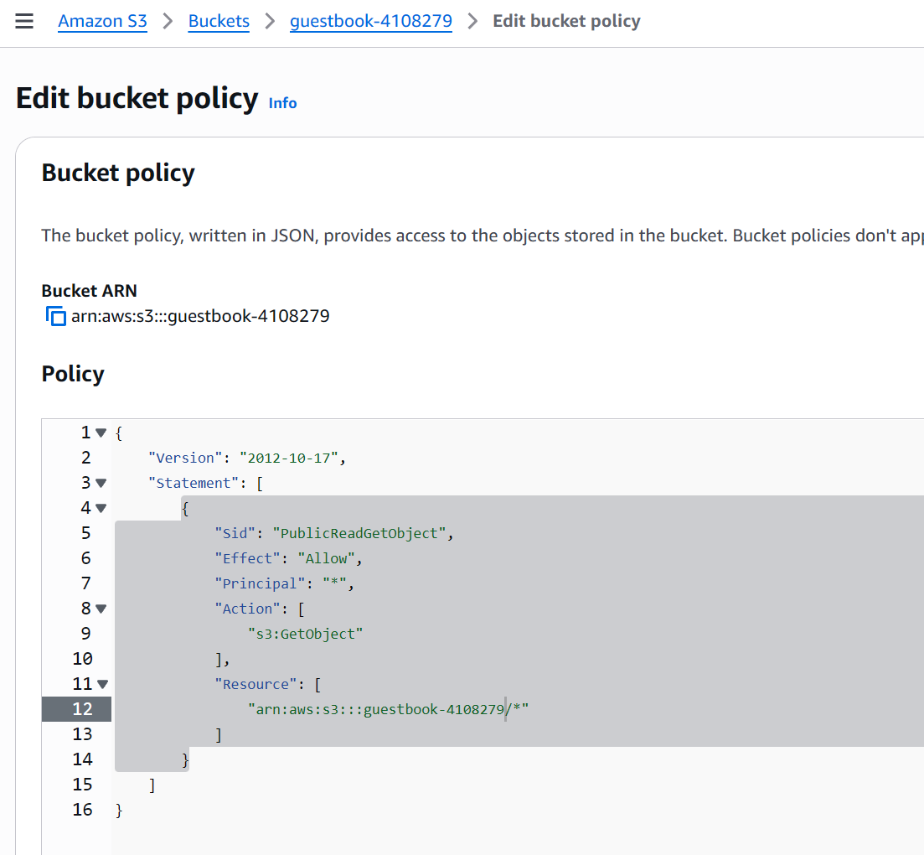
Task: Open the hamburger navigation menu
Action: click(24, 22)
